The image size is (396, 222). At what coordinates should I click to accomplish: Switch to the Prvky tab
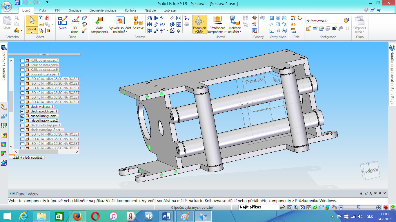pyautogui.click(x=43, y=10)
